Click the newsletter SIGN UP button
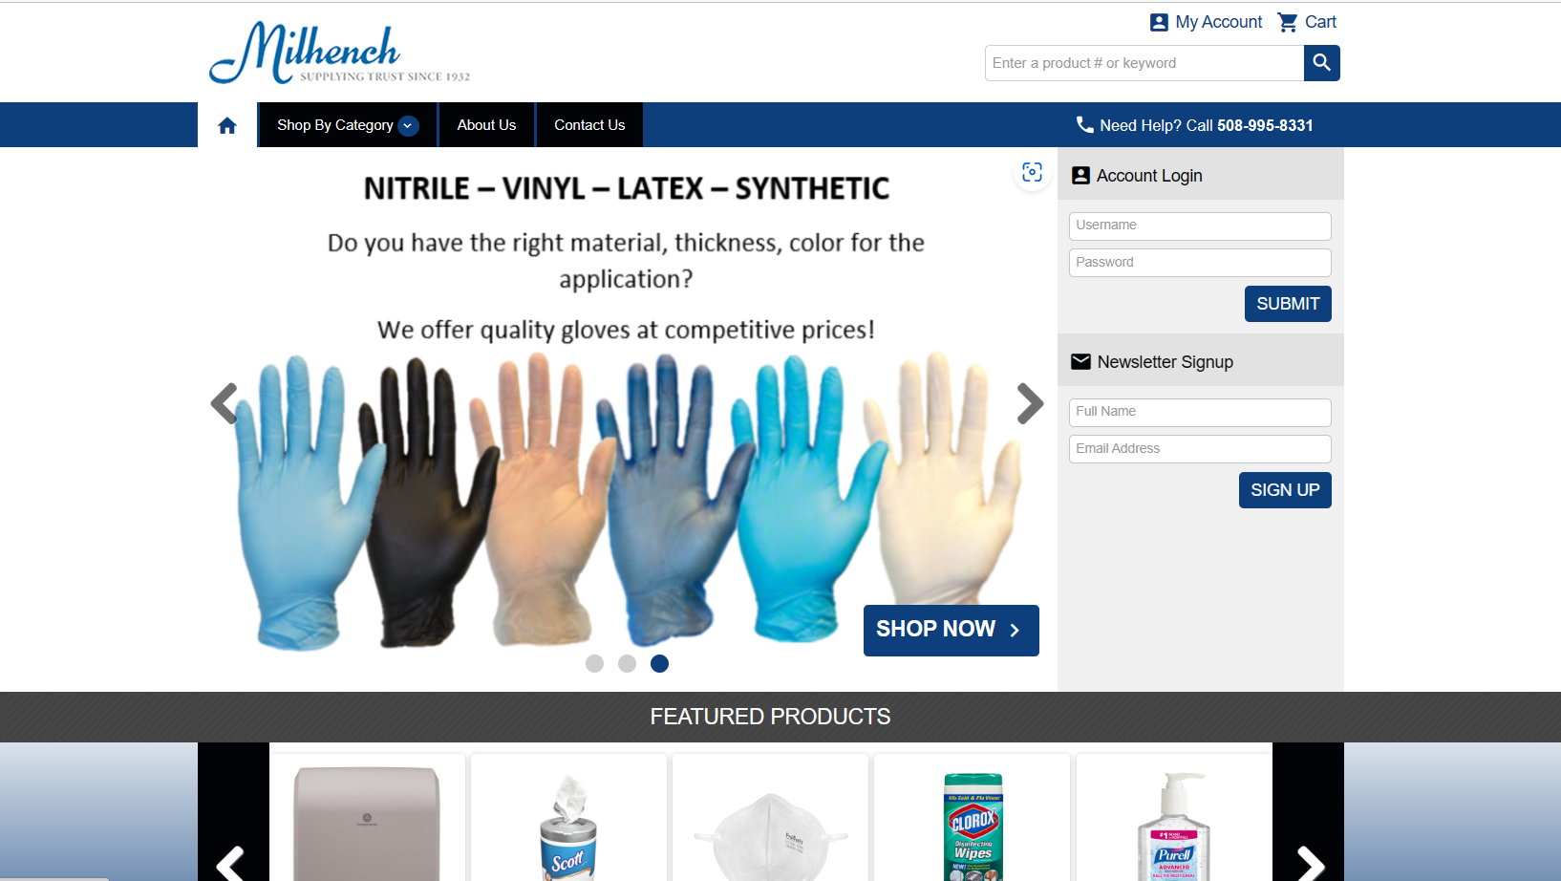This screenshot has width=1561, height=881. [1285, 490]
